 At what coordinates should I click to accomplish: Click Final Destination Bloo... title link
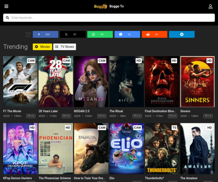tap(161, 111)
